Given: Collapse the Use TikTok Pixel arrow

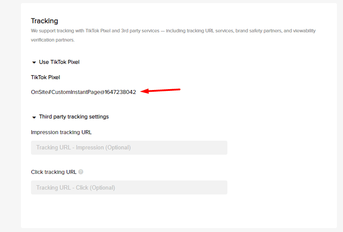Looking at the screenshot, I should click(x=34, y=62).
